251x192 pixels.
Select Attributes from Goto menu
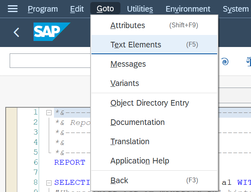[x=154, y=25]
